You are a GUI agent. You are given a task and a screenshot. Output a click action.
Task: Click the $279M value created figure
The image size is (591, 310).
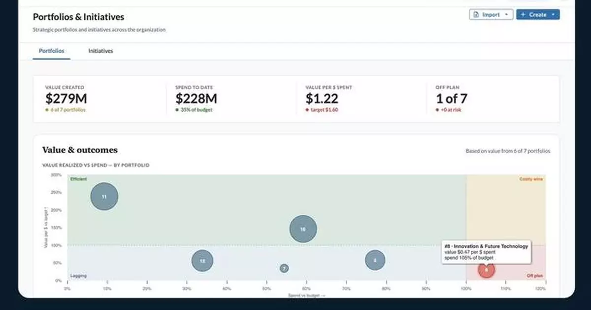tap(66, 99)
